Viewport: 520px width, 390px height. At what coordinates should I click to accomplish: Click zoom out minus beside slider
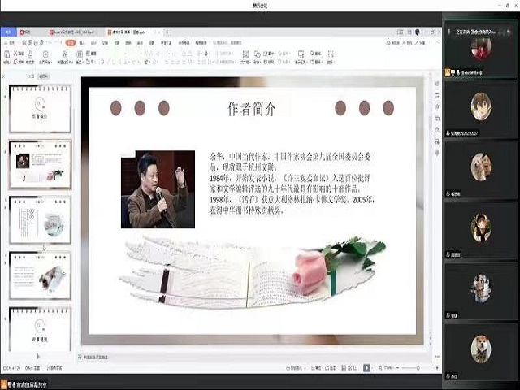398,368
